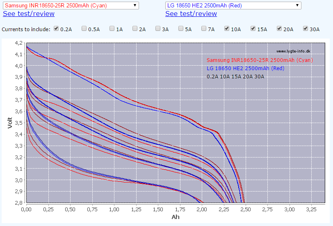Click the 'Ah' axis label

click(x=176, y=217)
